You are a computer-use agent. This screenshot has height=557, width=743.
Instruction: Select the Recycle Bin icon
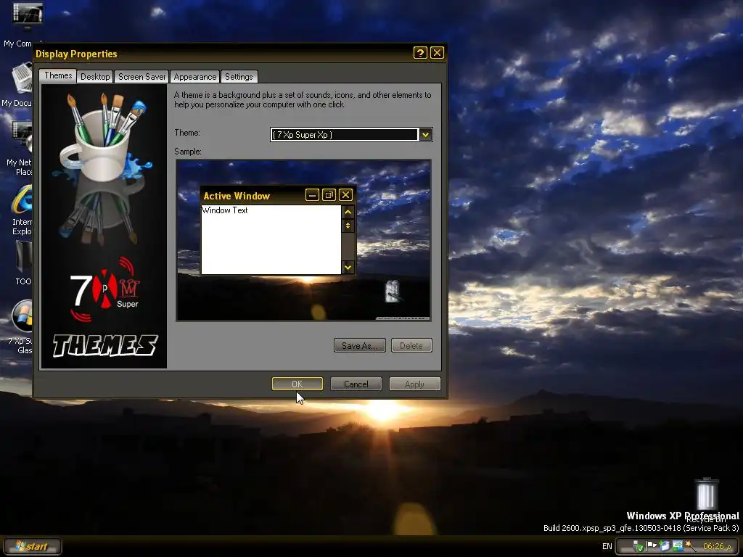(707, 494)
